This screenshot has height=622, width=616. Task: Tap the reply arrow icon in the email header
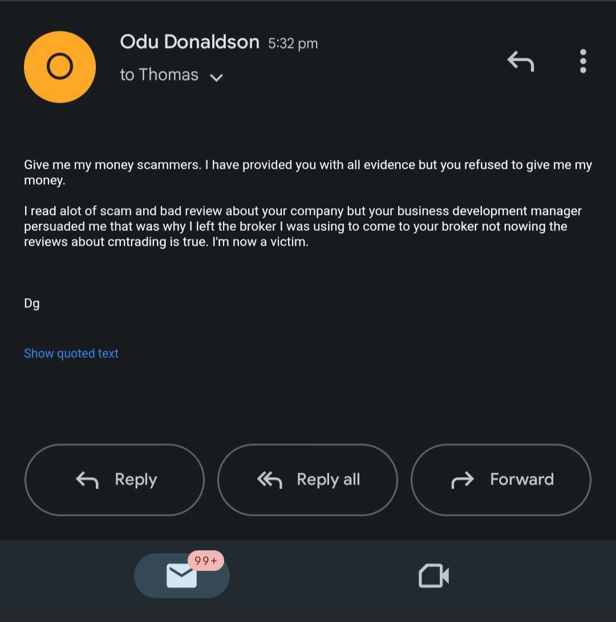tap(520, 61)
